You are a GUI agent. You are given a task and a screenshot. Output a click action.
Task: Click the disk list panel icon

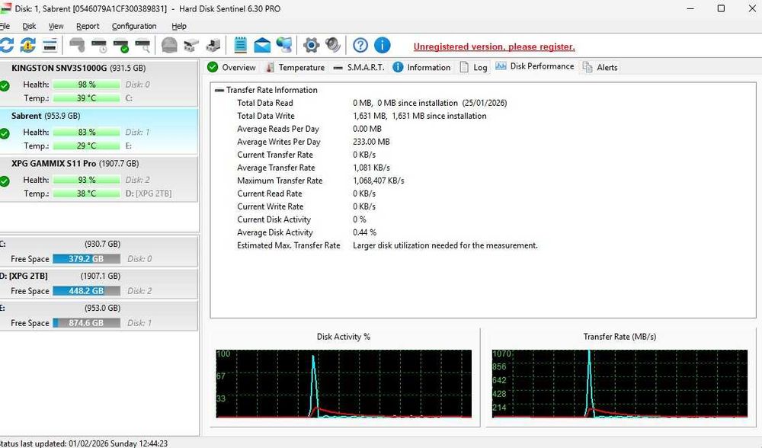click(x=50, y=45)
